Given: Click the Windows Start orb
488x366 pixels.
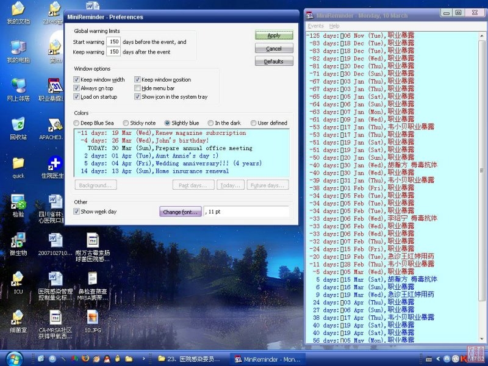Looking at the screenshot, I should [13, 358].
